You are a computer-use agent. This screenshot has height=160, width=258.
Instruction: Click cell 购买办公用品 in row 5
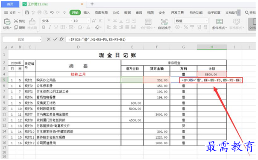point(78,80)
